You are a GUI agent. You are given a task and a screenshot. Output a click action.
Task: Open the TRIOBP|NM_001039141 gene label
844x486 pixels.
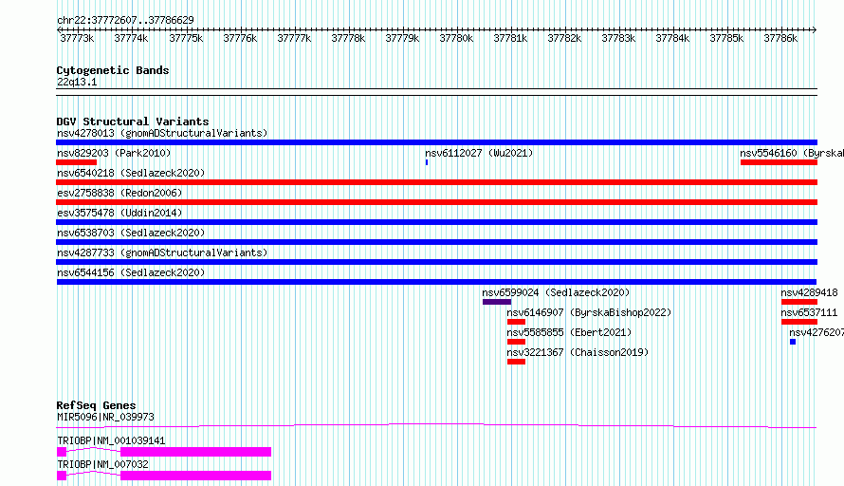111,440
